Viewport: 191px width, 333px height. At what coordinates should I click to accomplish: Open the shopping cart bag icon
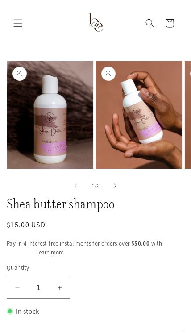point(170,23)
